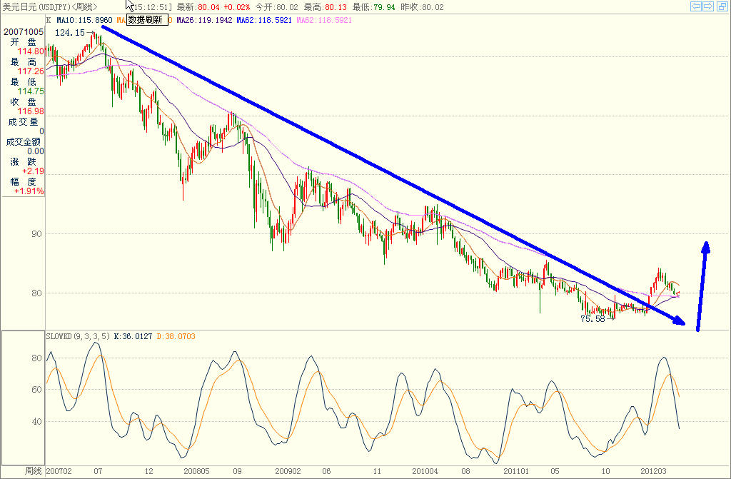The width and height of the screenshot is (731, 479).
Task: Click the 201004 date axis label
Action: click(425, 471)
